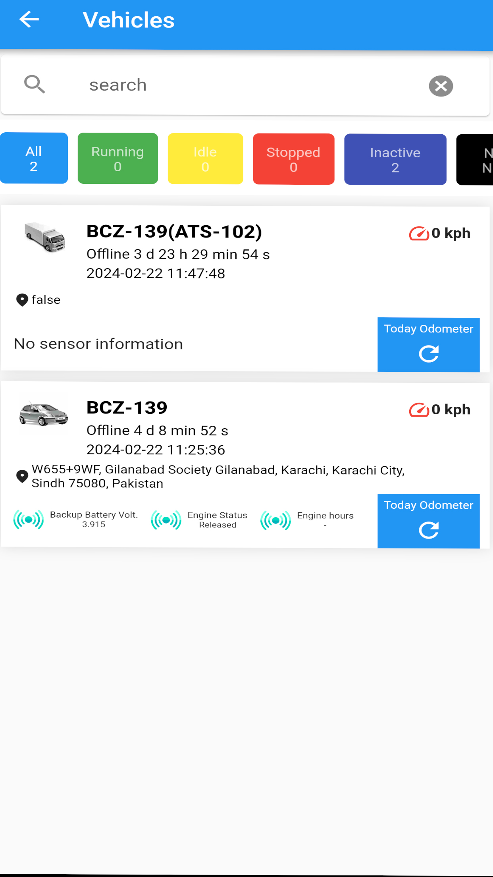Tap the location pin beside Gilanabad address
The image size is (493, 877).
pyautogui.click(x=22, y=476)
